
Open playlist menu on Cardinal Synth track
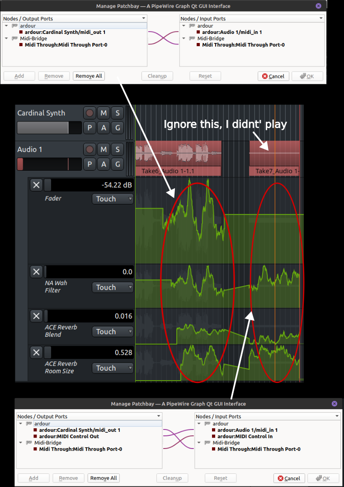click(x=90, y=128)
